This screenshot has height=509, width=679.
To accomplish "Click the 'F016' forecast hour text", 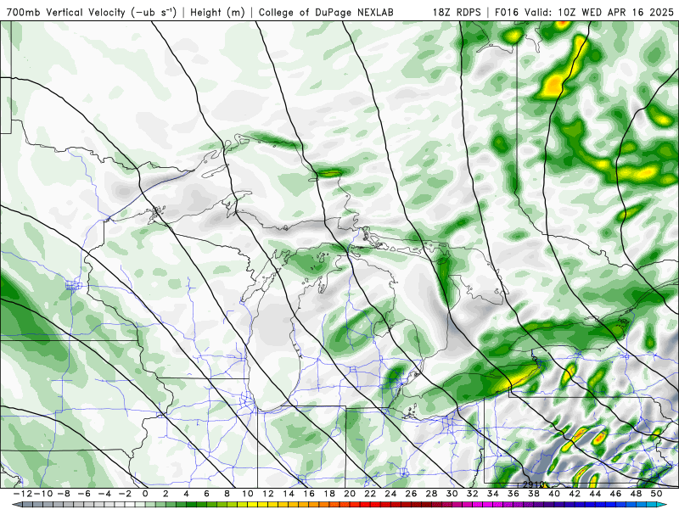I will pyautogui.click(x=508, y=13).
